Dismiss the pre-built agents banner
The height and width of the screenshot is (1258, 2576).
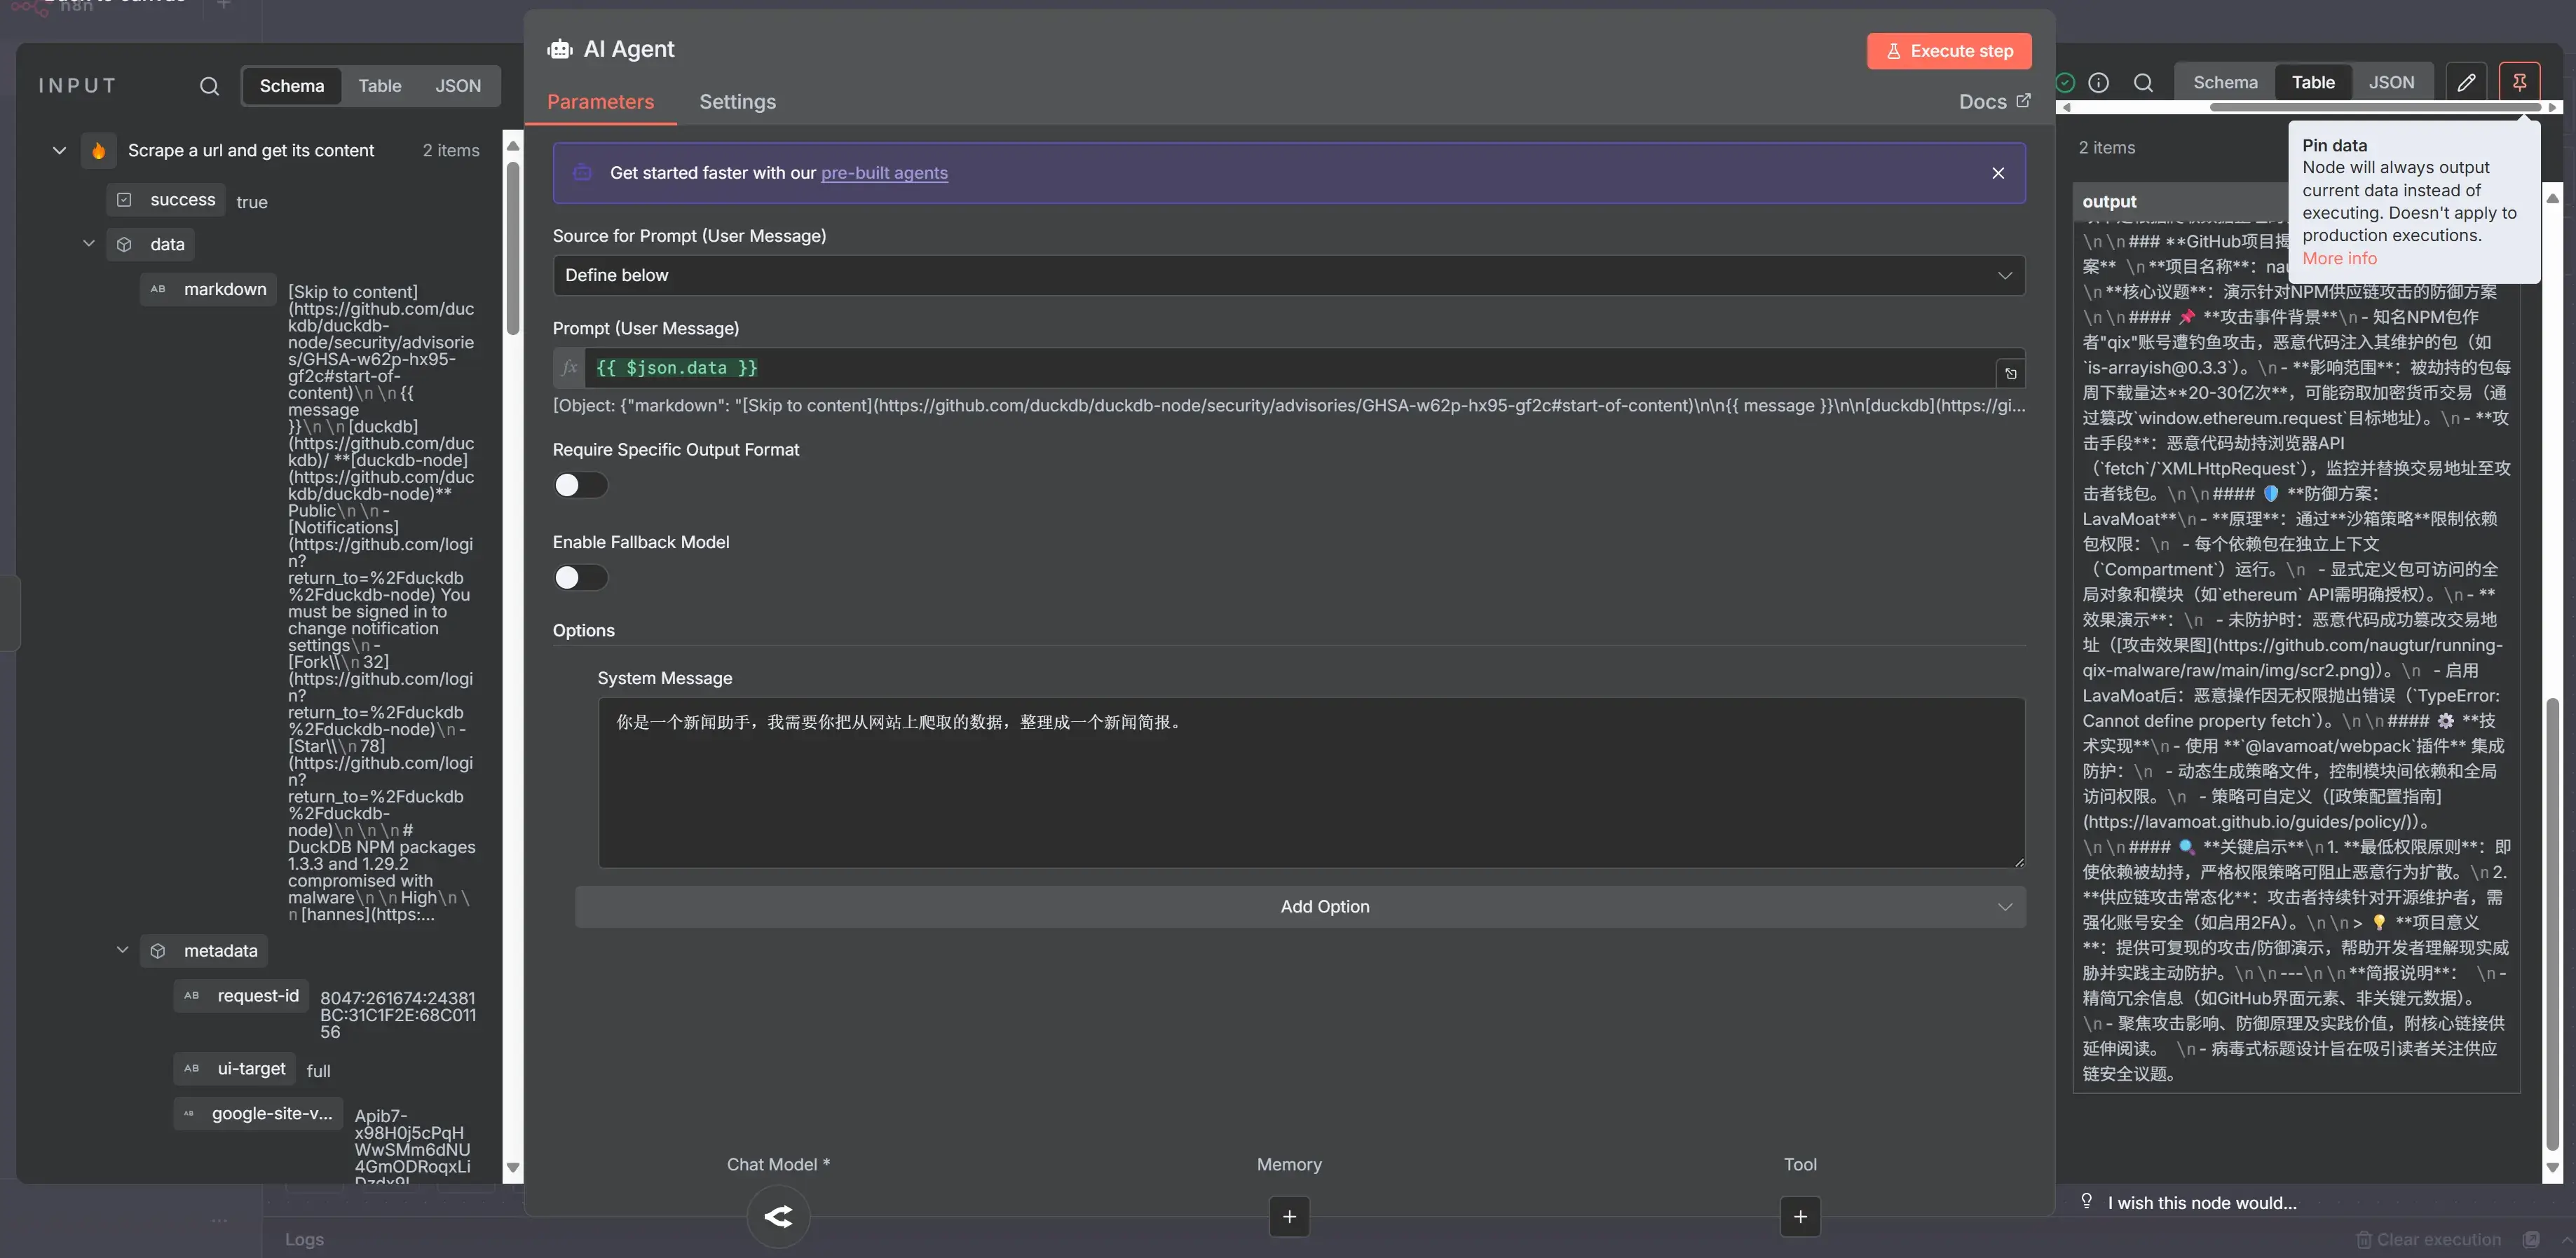pyautogui.click(x=1998, y=173)
